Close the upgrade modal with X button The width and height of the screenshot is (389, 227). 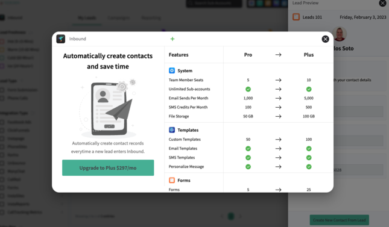(x=325, y=39)
